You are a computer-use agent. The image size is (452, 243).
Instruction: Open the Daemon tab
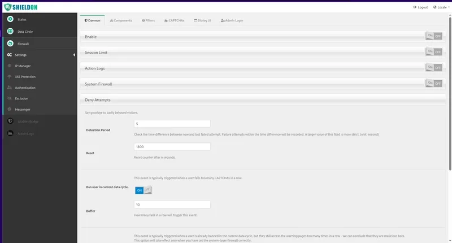click(x=92, y=20)
